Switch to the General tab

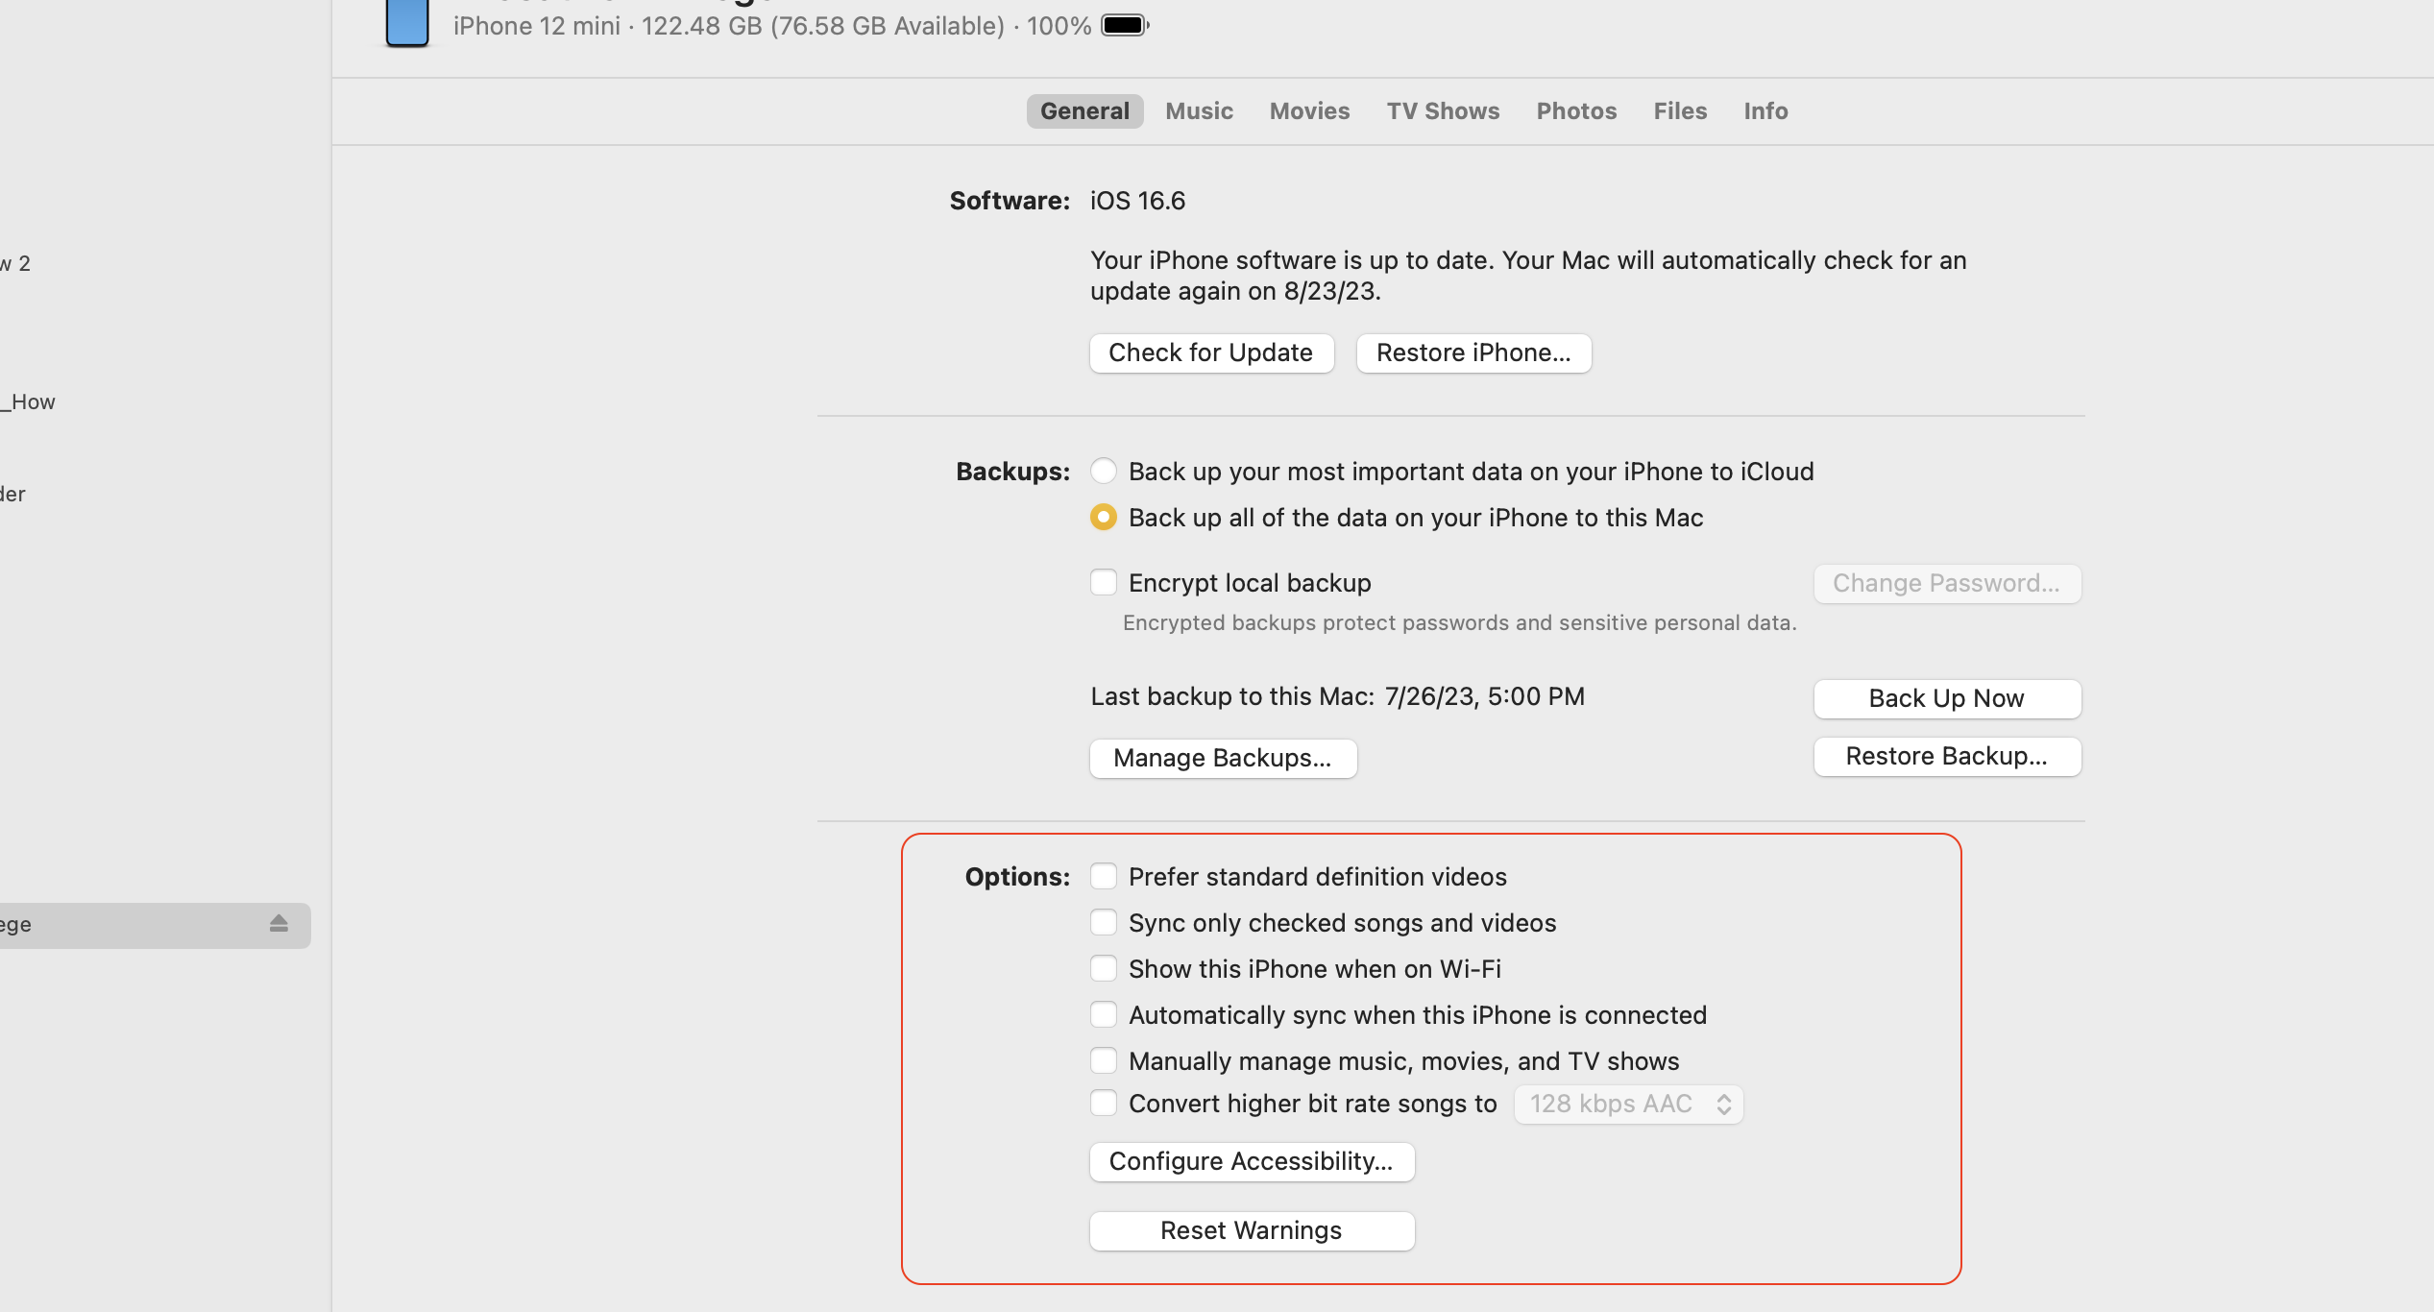pos(1084,110)
